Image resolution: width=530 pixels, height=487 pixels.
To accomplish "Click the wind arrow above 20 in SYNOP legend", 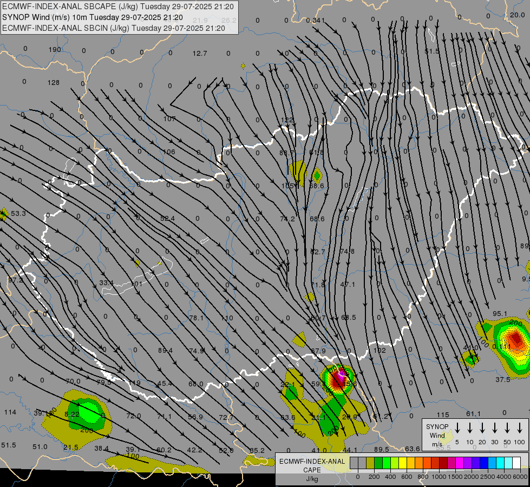I will [x=482, y=428].
